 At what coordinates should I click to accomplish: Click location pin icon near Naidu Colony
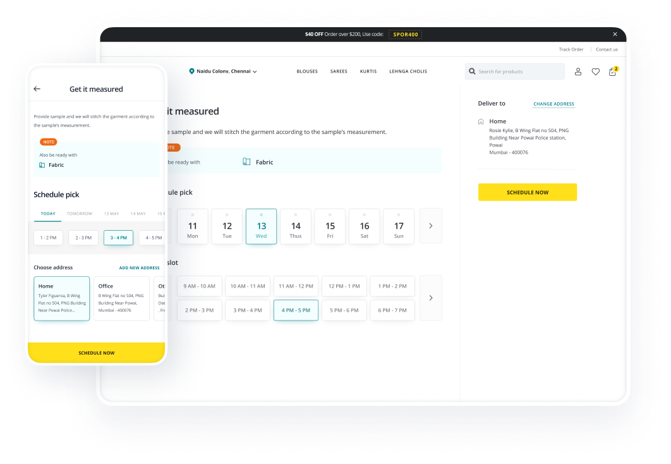coord(191,71)
